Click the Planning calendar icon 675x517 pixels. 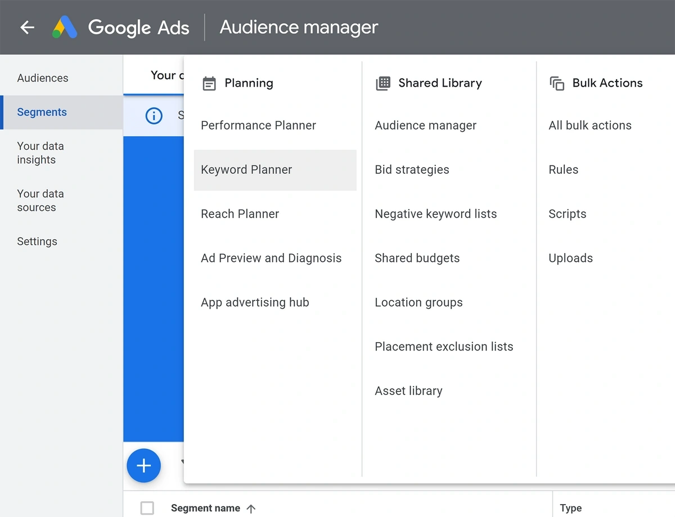click(x=209, y=83)
